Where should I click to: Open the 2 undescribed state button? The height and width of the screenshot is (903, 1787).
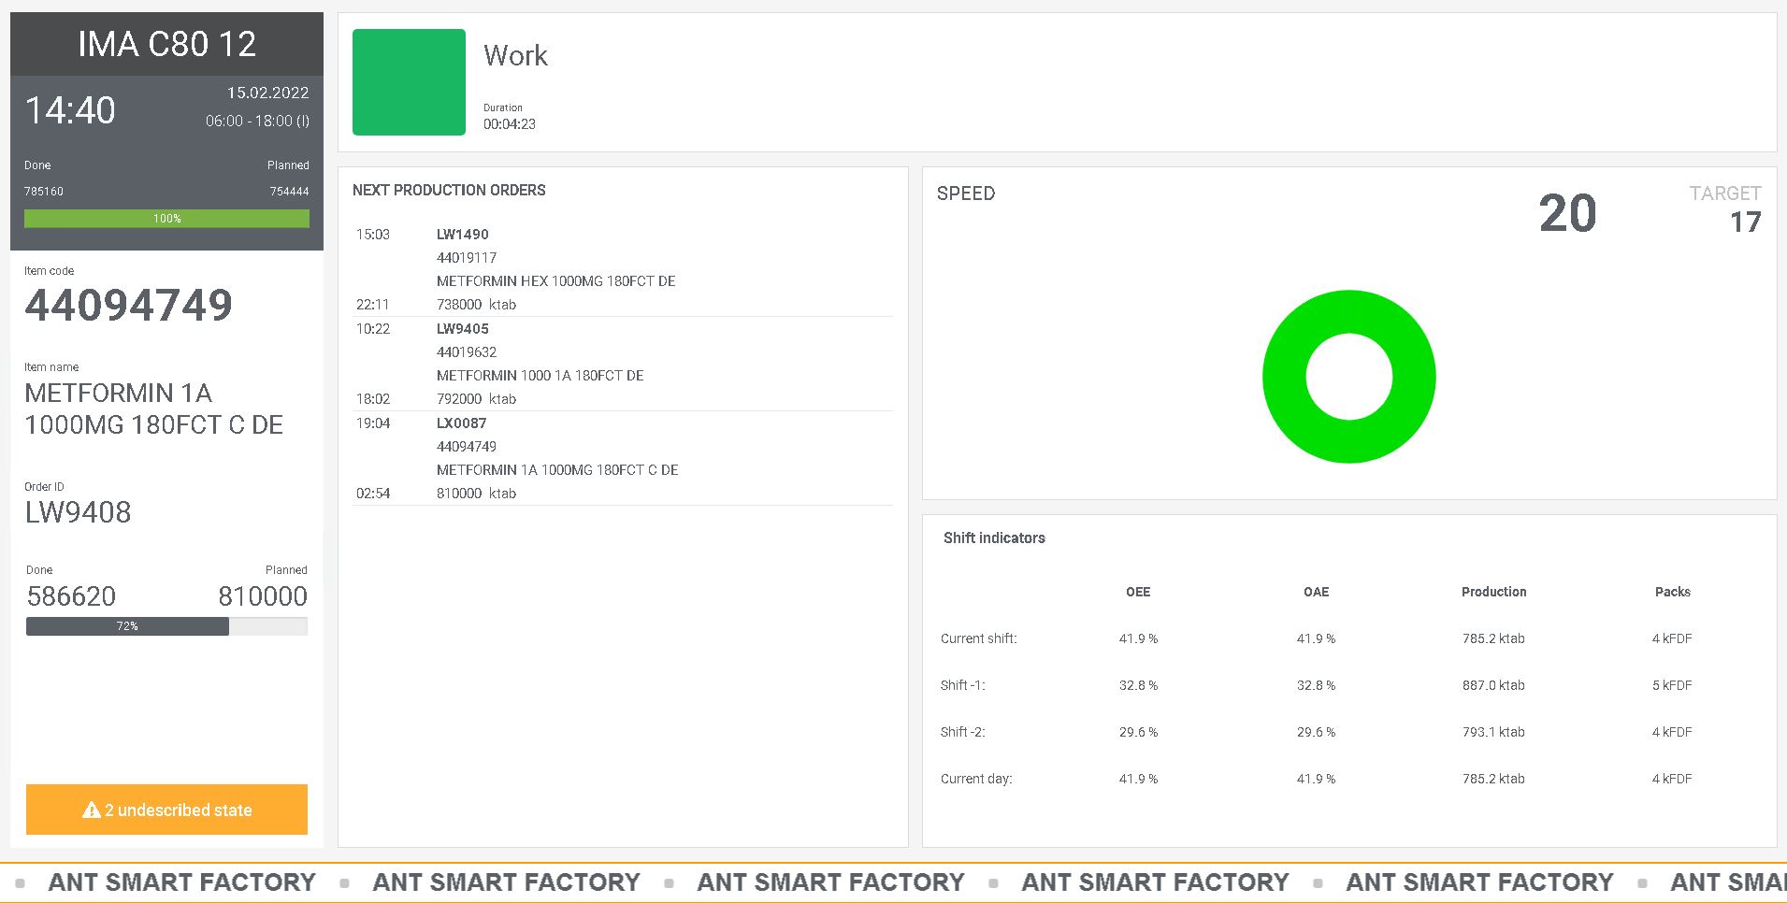[166, 810]
